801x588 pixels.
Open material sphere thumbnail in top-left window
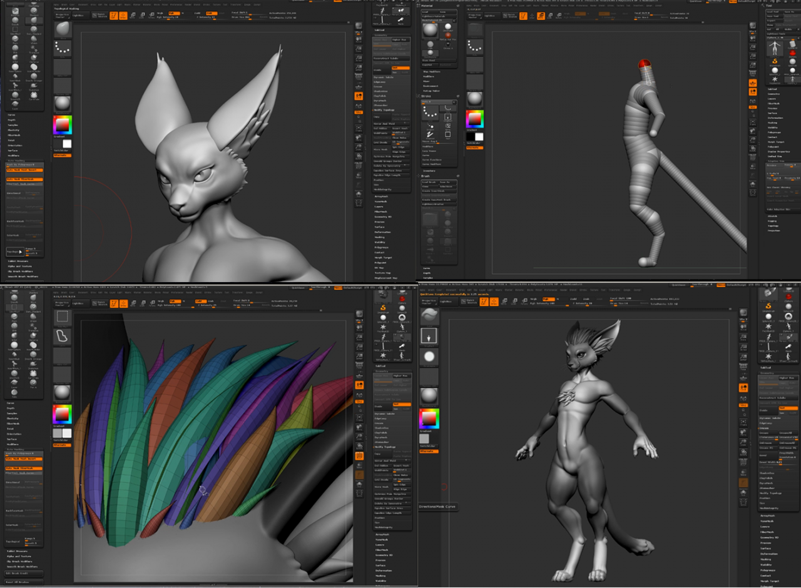pos(62,103)
